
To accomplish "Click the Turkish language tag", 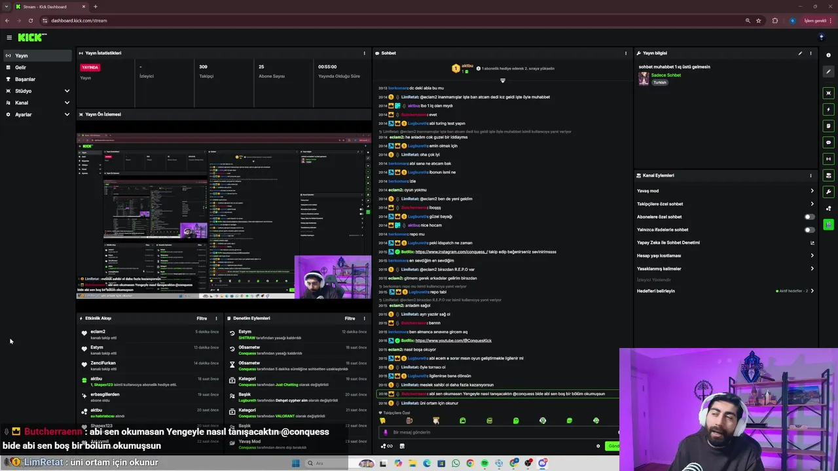I will click(659, 82).
